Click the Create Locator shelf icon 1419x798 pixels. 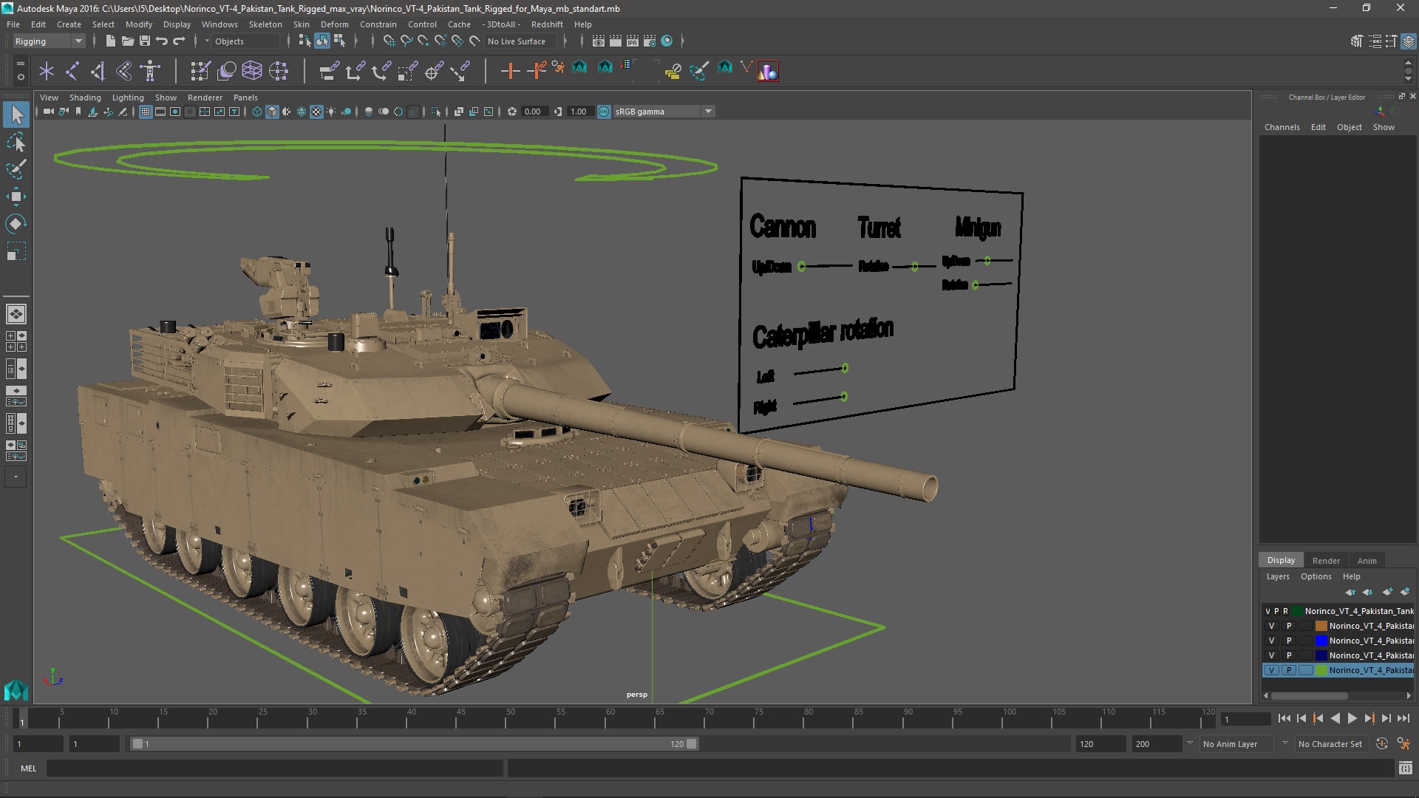pyautogui.click(x=47, y=71)
